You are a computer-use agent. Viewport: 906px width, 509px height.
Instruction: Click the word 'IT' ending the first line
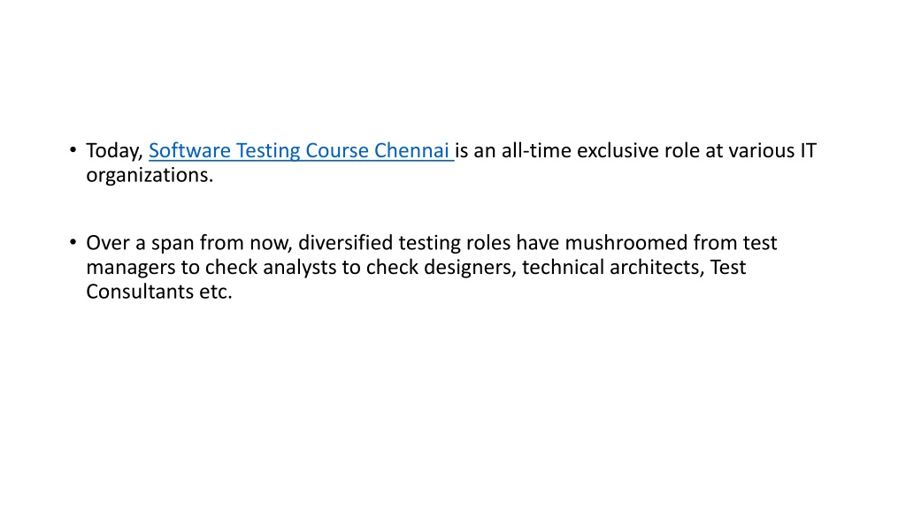pyautogui.click(x=808, y=150)
